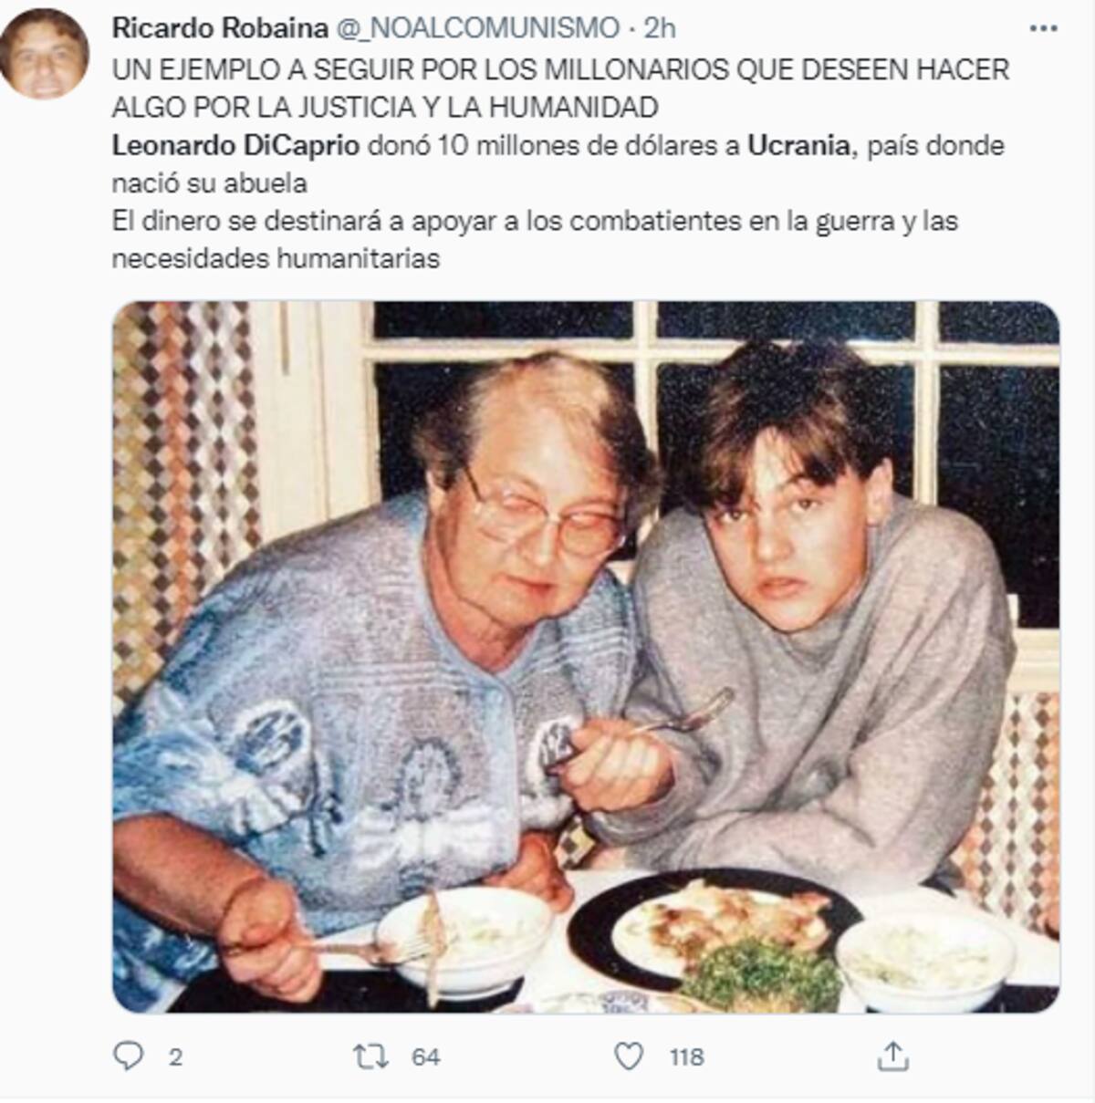This screenshot has height=1103, width=1095.
Task: Click the bold Ucrania word
Action: click(798, 146)
